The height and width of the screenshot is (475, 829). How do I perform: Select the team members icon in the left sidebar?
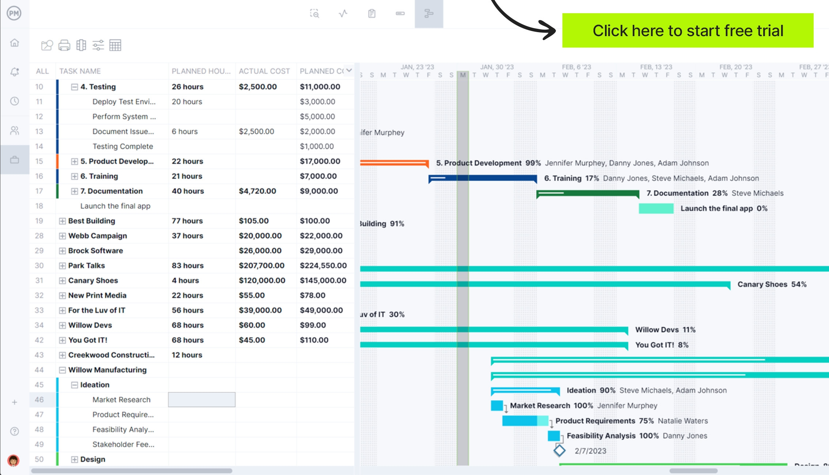coord(15,130)
